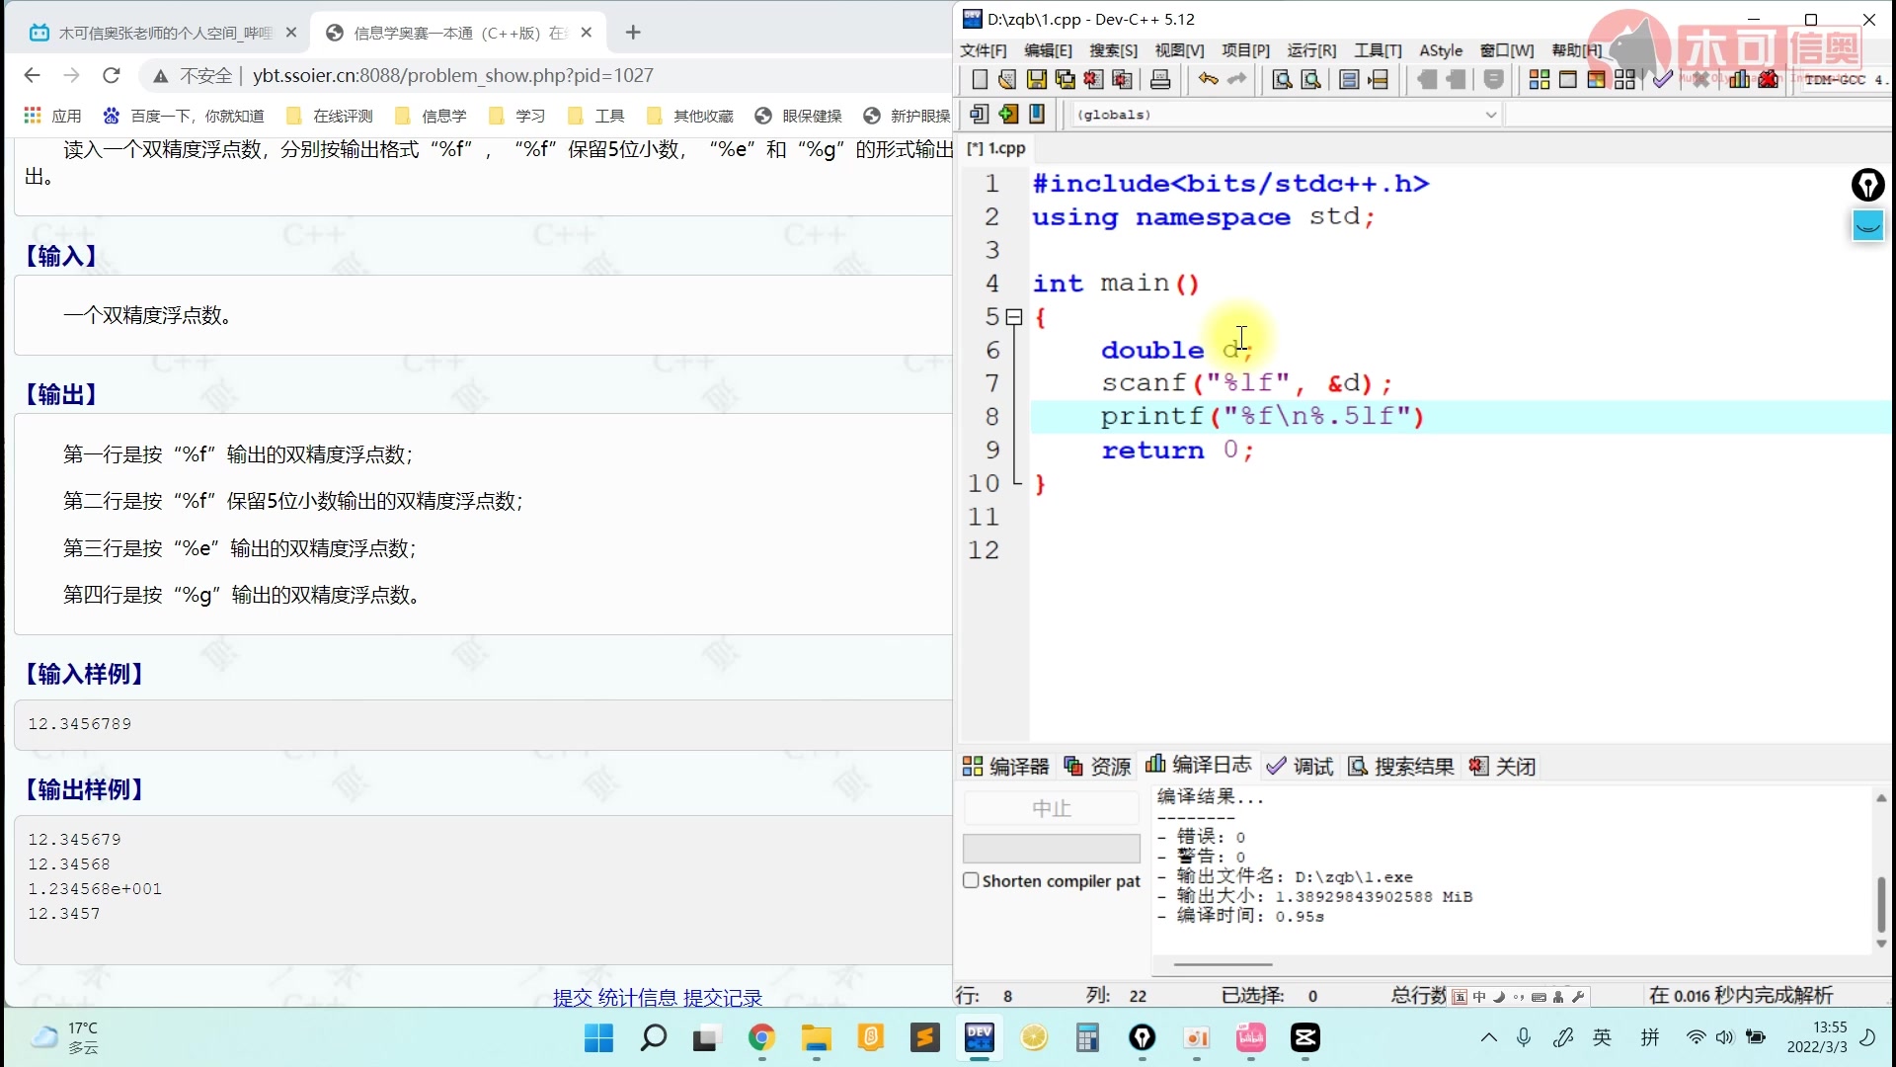The image size is (1896, 1067).
Task: Show hidden system tray icons chevron
Action: click(x=1488, y=1037)
